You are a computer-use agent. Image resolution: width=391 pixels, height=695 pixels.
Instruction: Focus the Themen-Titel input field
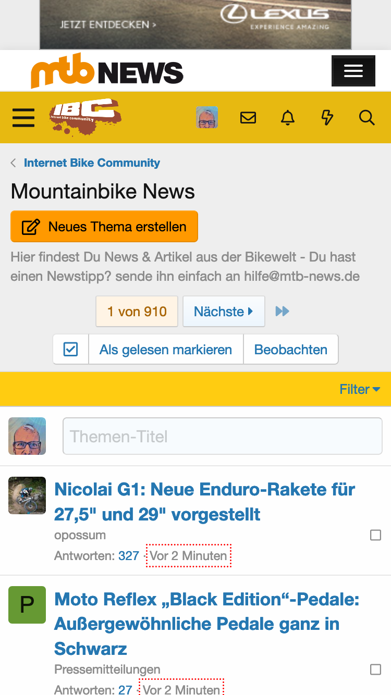coord(223,436)
